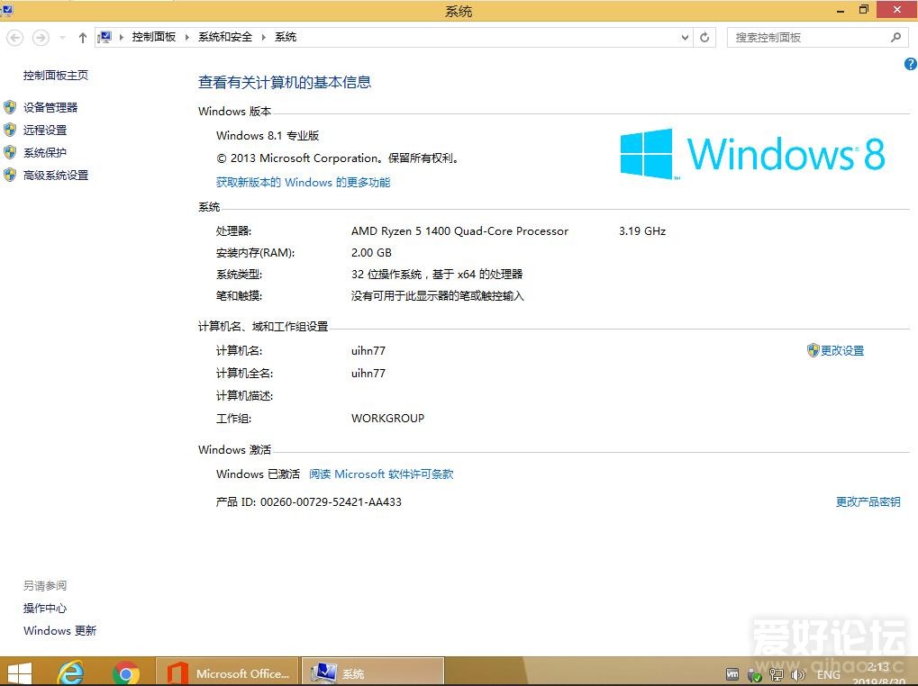Open 系统保护 from the sidebar
The image size is (918, 686).
(45, 153)
